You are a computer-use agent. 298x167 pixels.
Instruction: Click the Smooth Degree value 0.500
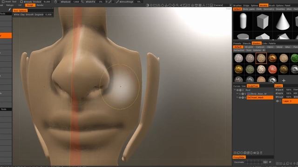[x=48, y=14]
